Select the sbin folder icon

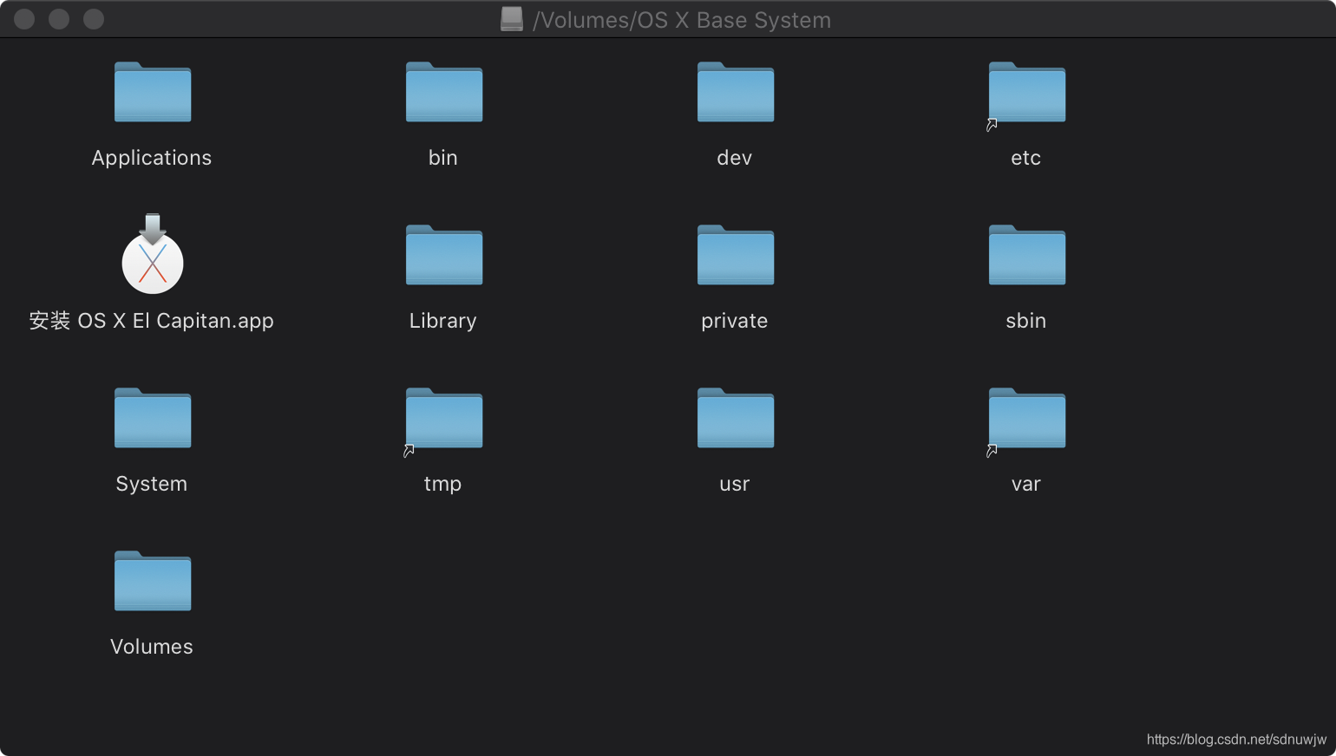[1027, 255]
